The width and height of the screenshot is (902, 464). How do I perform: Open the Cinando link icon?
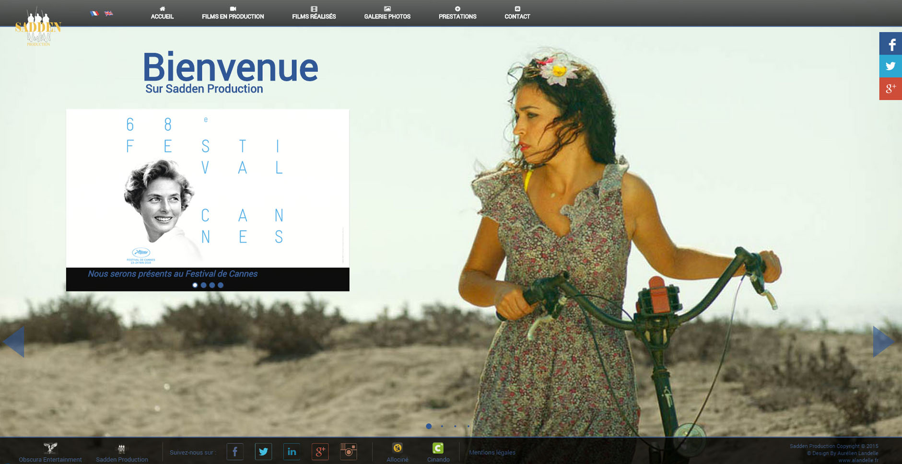438,449
